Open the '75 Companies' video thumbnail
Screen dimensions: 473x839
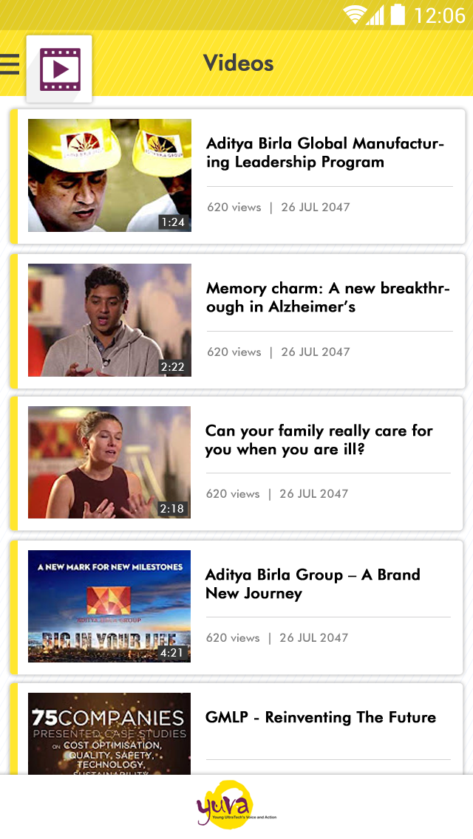pyautogui.click(x=109, y=733)
